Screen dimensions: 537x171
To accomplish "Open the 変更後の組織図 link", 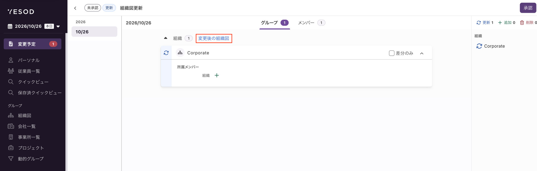I will coord(214,38).
